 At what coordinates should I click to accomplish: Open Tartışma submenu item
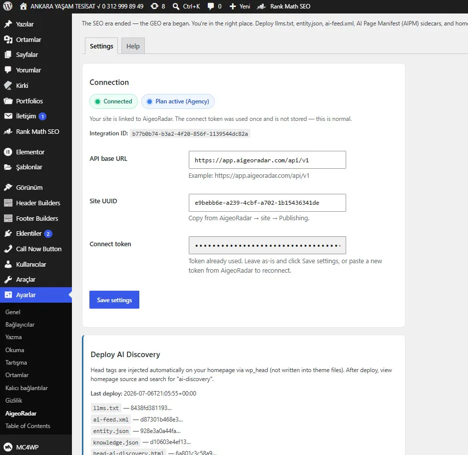(x=16, y=363)
